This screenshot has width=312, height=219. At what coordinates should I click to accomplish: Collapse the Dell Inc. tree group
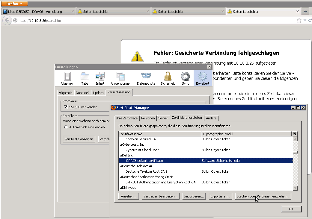121,156
